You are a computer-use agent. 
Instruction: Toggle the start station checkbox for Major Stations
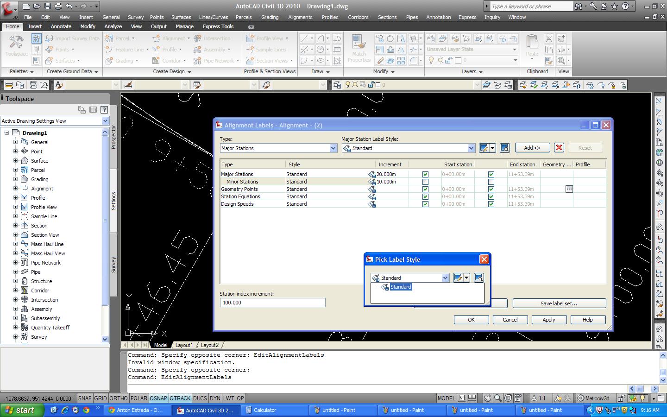[x=425, y=175]
